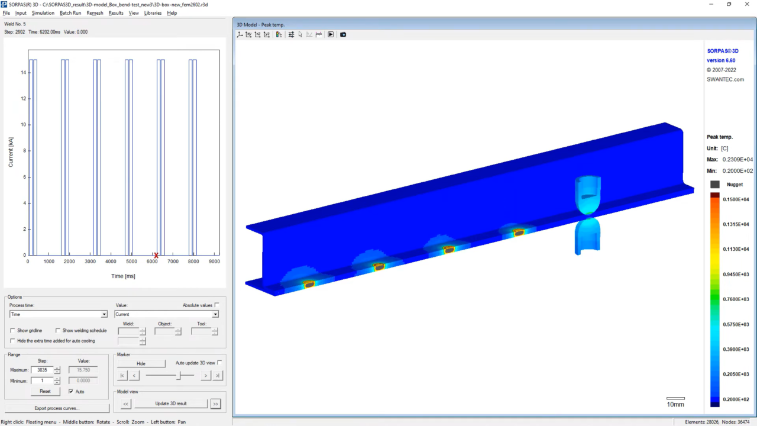Image resolution: width=757 pixels, height=426 pixels.
Task: Go to previous model view result
Action: tap(126, 404)
